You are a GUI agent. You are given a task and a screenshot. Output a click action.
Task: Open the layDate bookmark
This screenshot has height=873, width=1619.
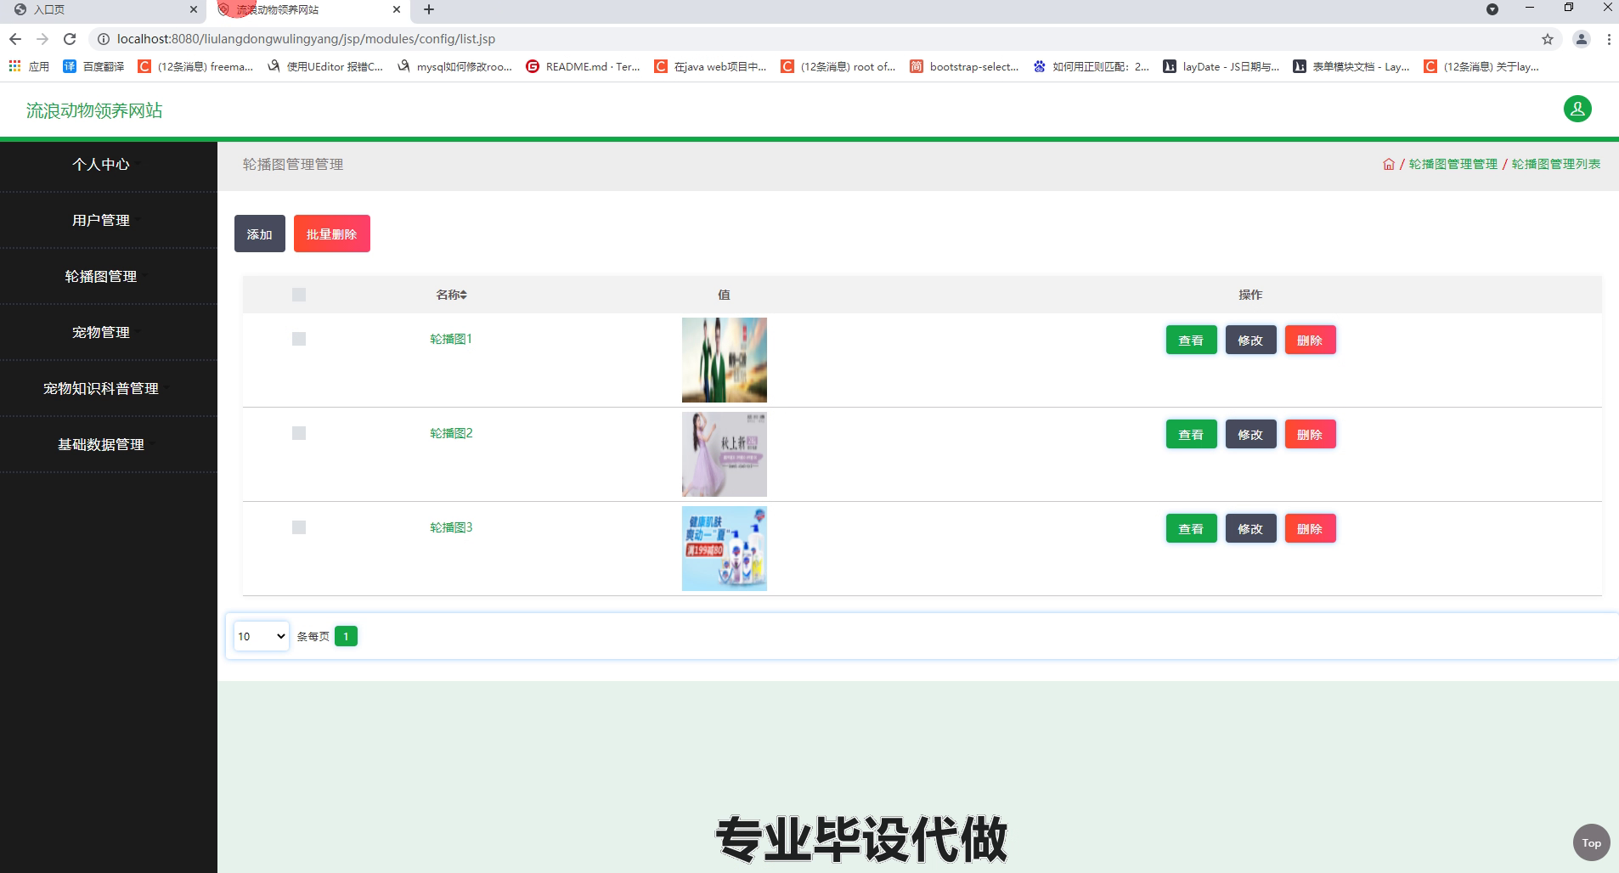1221,66
